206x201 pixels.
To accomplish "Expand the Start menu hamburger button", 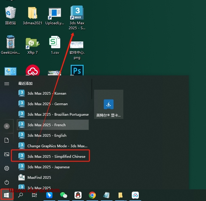I will pyautogui.click(x=7, y=84).
